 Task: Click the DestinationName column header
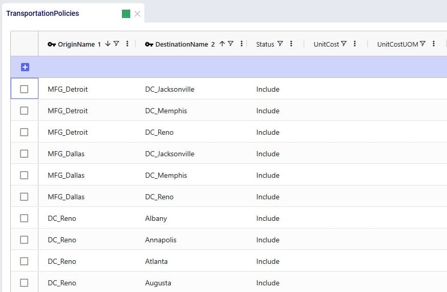click(181, 44)
